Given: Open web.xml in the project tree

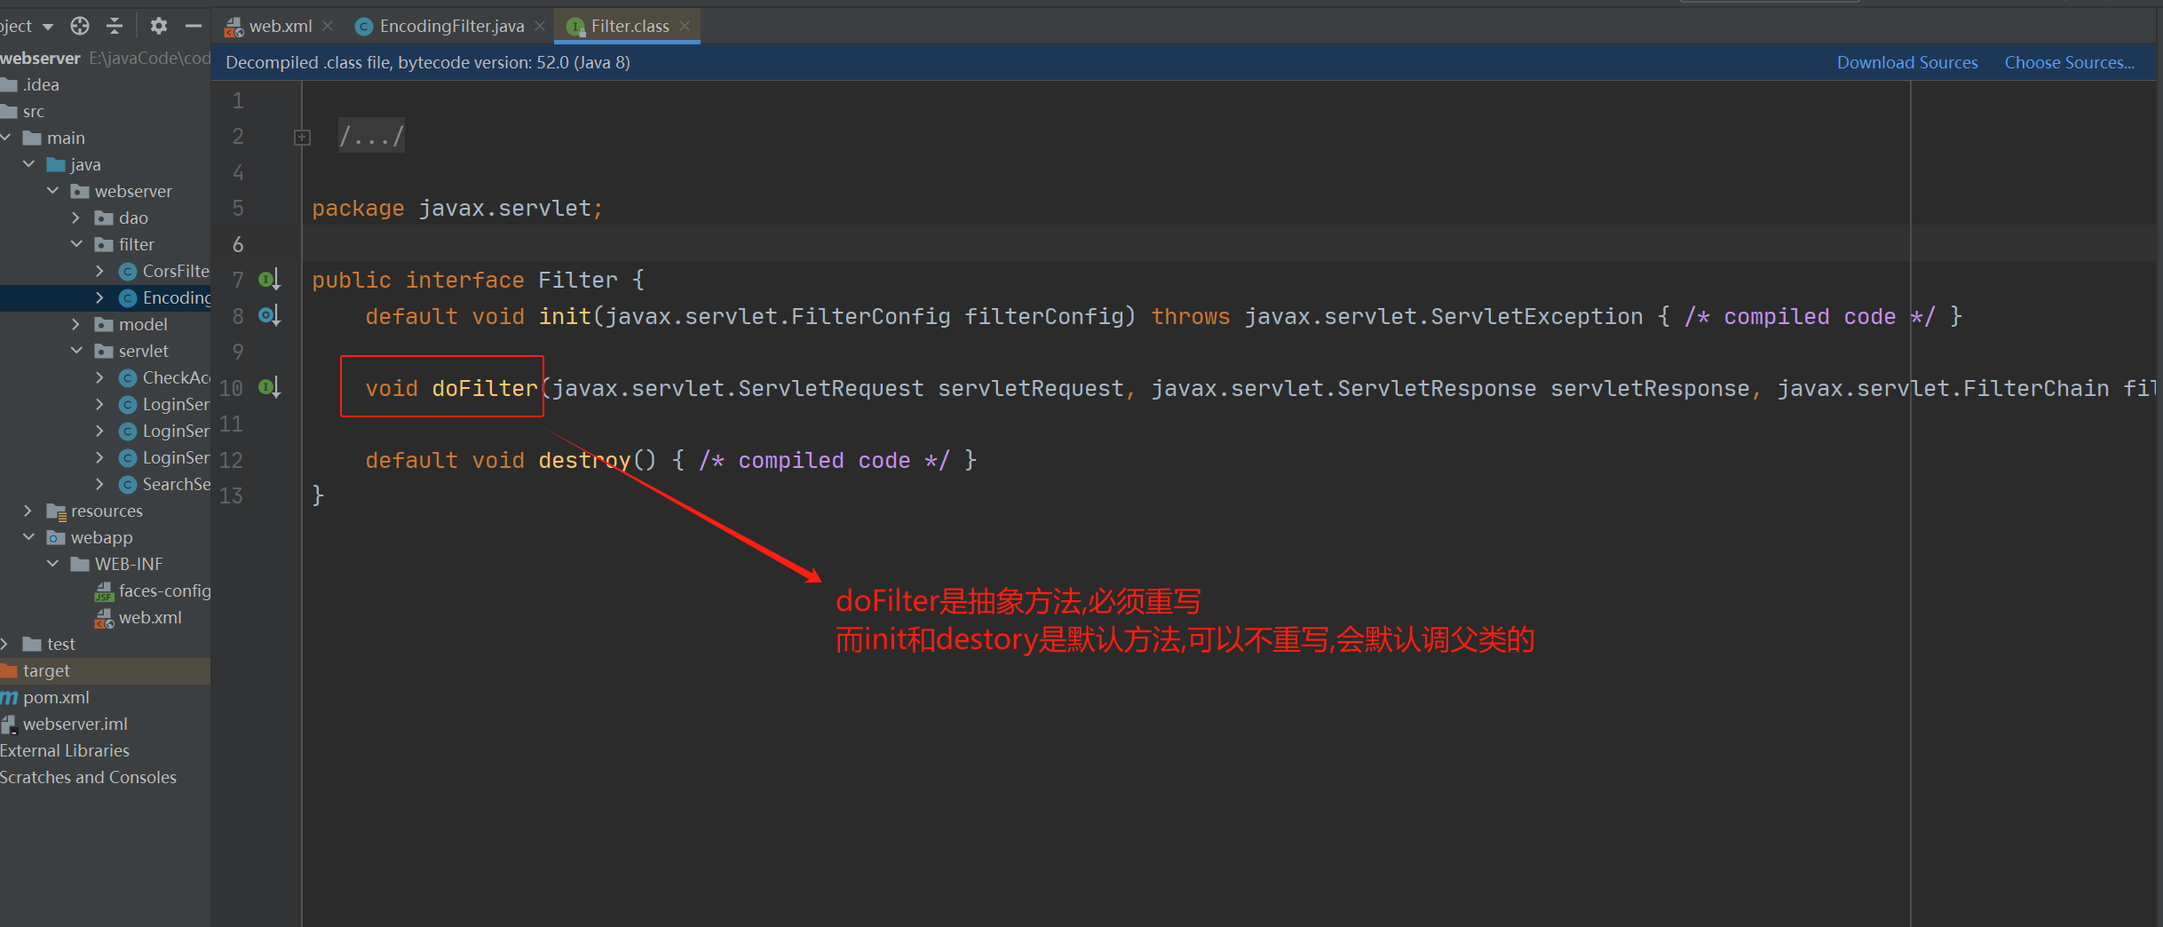Looking at the screenshot, I should [139, 617].
